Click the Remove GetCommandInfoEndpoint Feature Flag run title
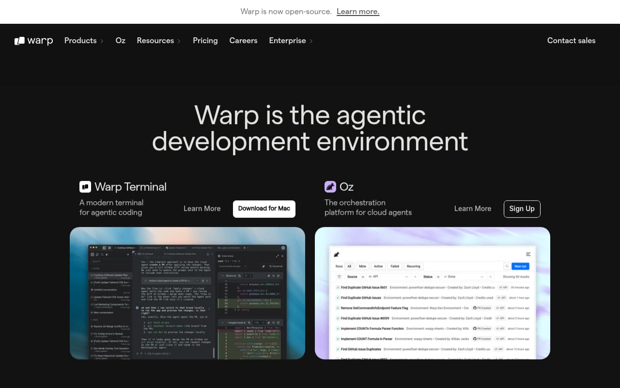The height and width of the screenshot is (388, 620). [374, 308]
